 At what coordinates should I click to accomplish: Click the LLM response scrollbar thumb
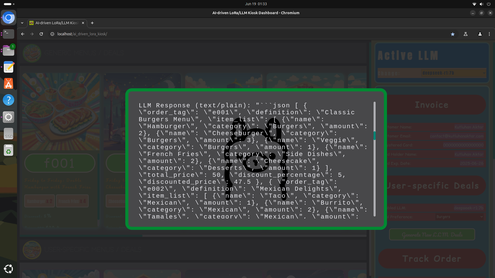[374, 136]
